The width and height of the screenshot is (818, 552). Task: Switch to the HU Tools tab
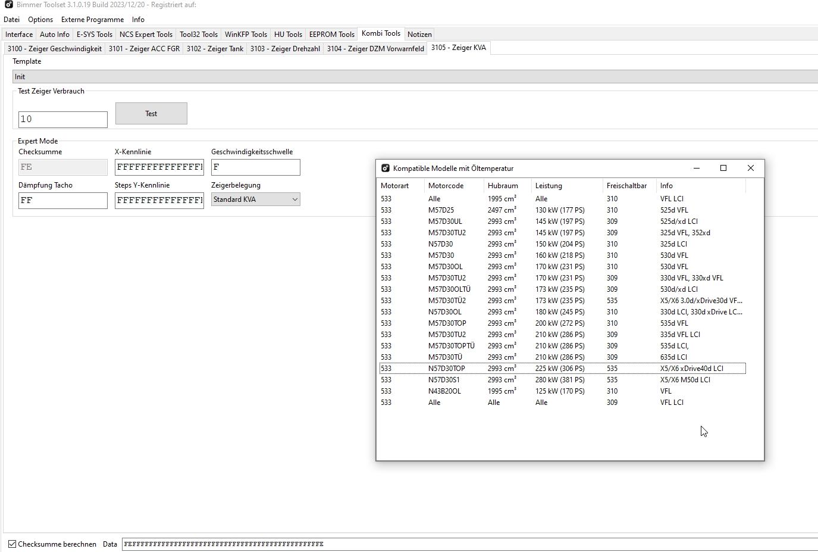tap(288, 35)
